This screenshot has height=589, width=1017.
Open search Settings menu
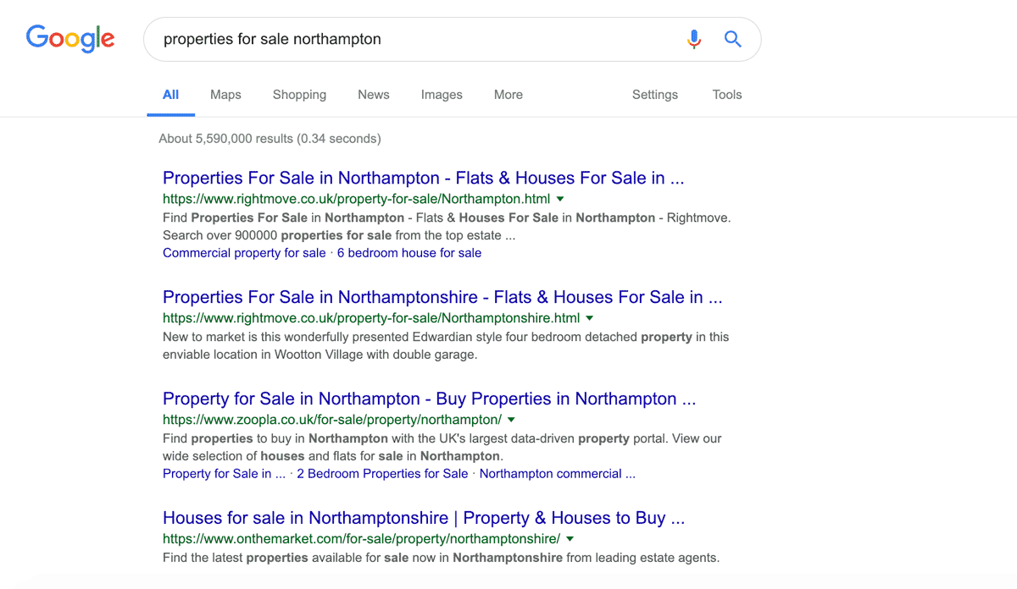point(655,95)
